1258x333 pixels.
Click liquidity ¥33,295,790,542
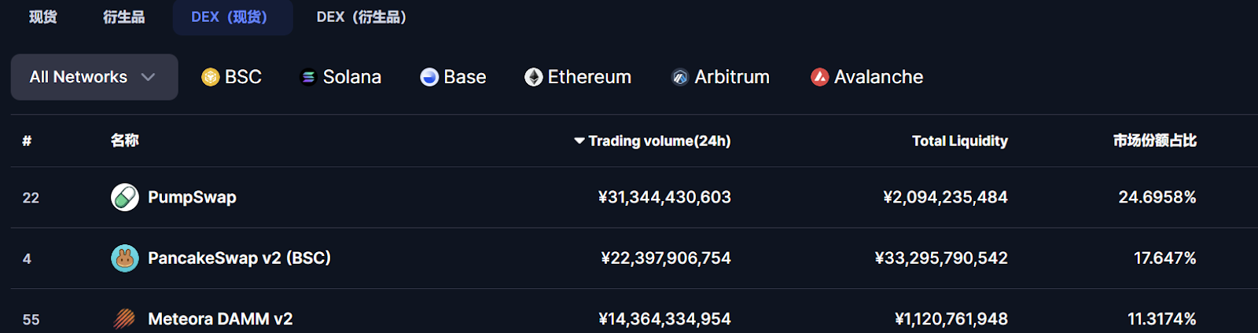click(941, 258)
